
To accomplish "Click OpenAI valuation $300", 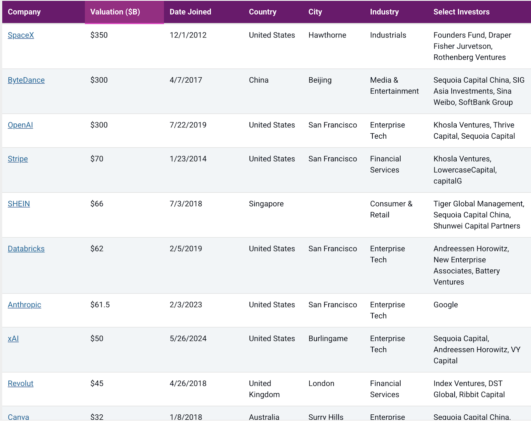I will pyautogui.click(x=99, y=125).
